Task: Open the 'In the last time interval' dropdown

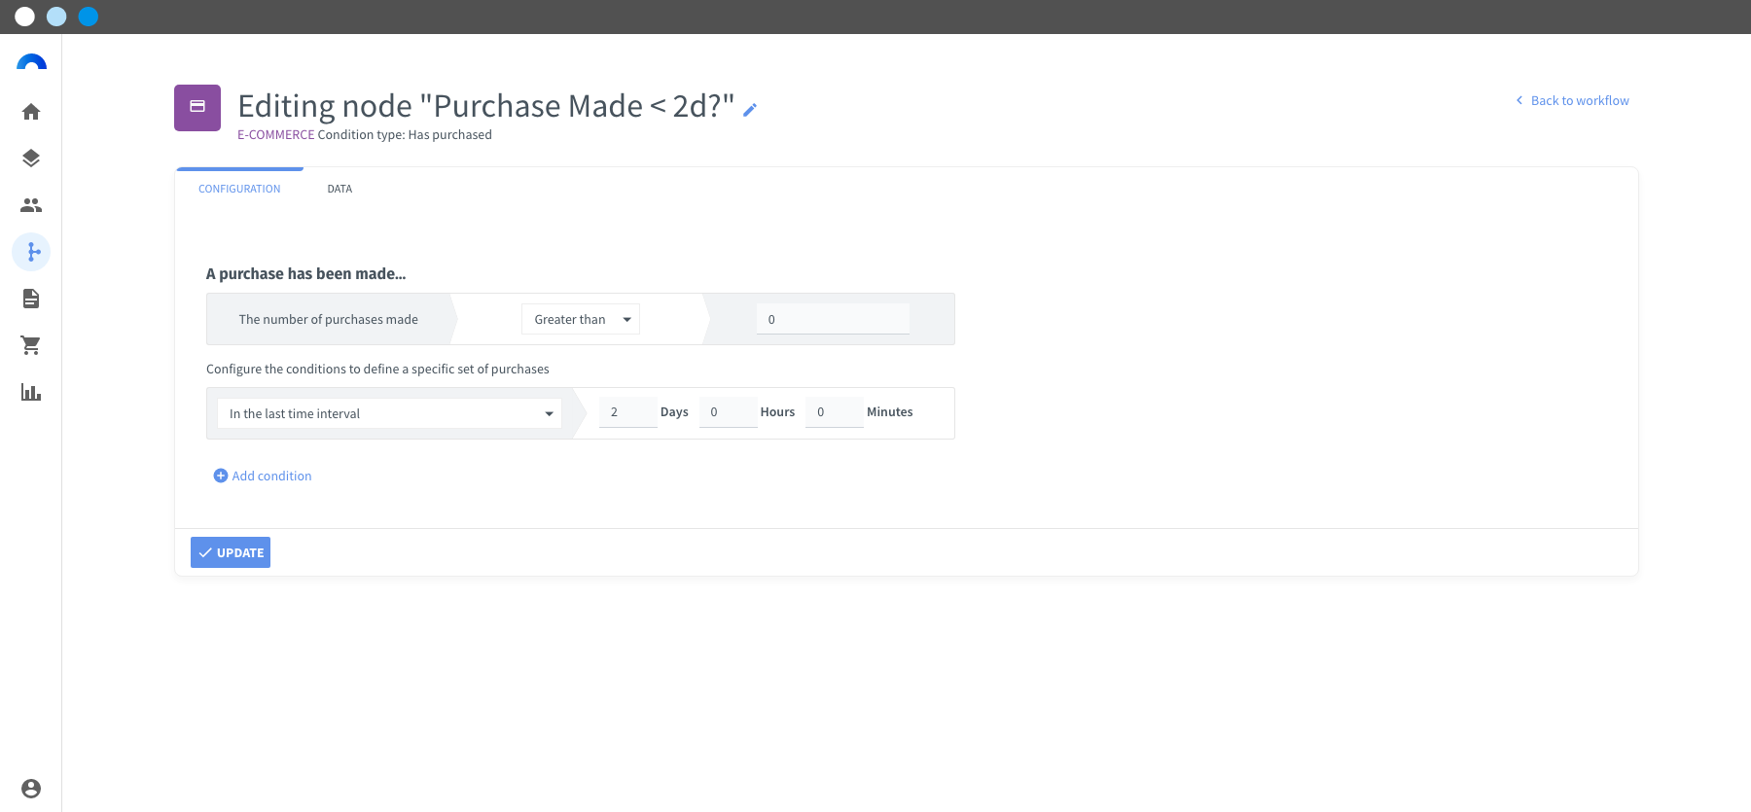Action: click(x=389, y=413)
